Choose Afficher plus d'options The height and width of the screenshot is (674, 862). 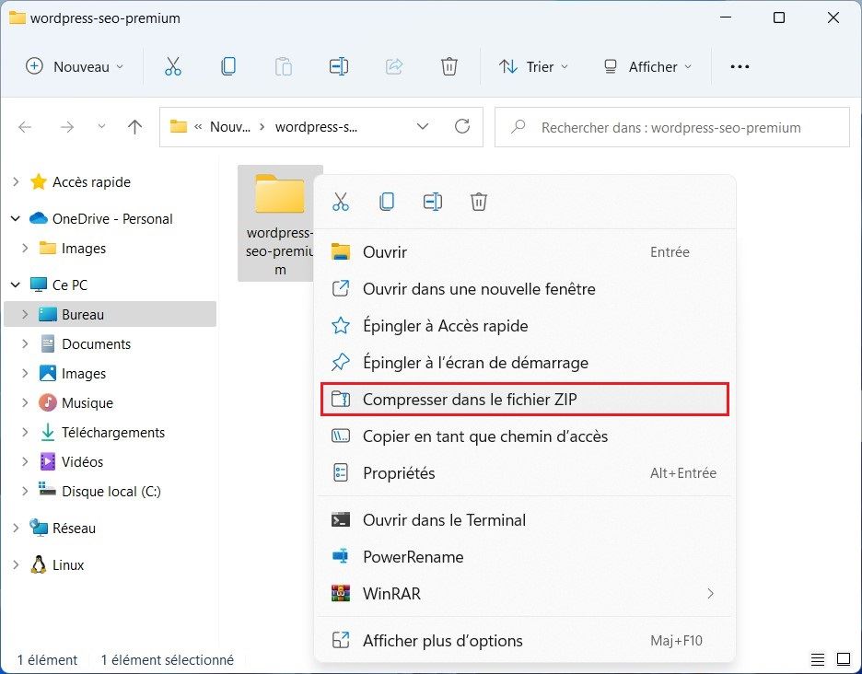[x=524, y=641]
